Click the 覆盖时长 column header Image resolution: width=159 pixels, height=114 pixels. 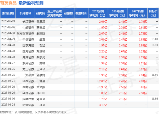pyautogui.click(x=81, y=13)
